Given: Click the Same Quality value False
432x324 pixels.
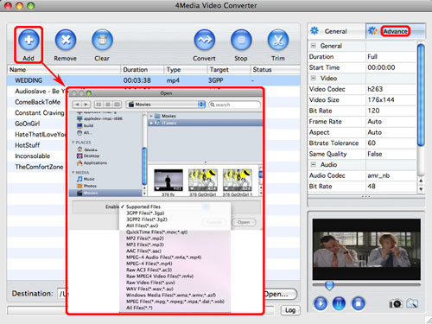Looking at the screenshot, I should pos(375,154).
